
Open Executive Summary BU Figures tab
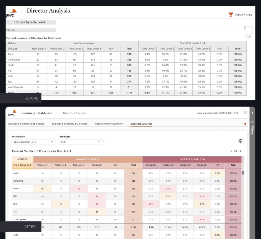point(70,124)
